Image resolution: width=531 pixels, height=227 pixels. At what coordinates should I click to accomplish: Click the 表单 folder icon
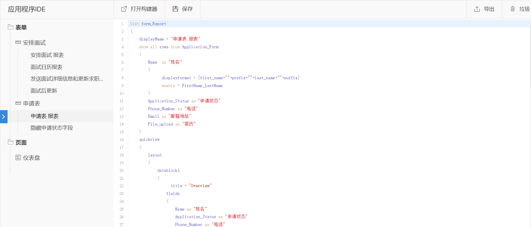tap(11, 27)
